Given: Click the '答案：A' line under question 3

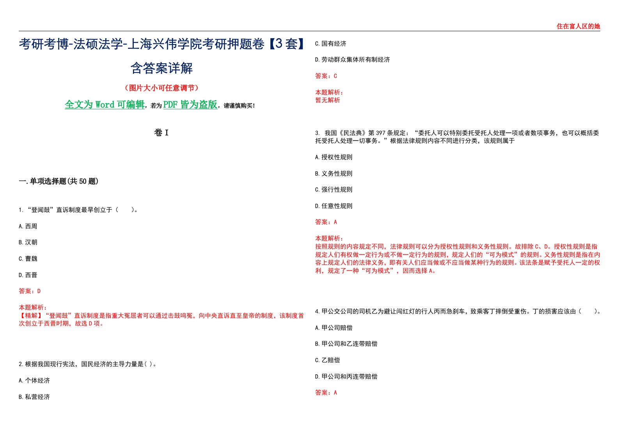Looking at the screenshot, I should click(x=326, y=222).
